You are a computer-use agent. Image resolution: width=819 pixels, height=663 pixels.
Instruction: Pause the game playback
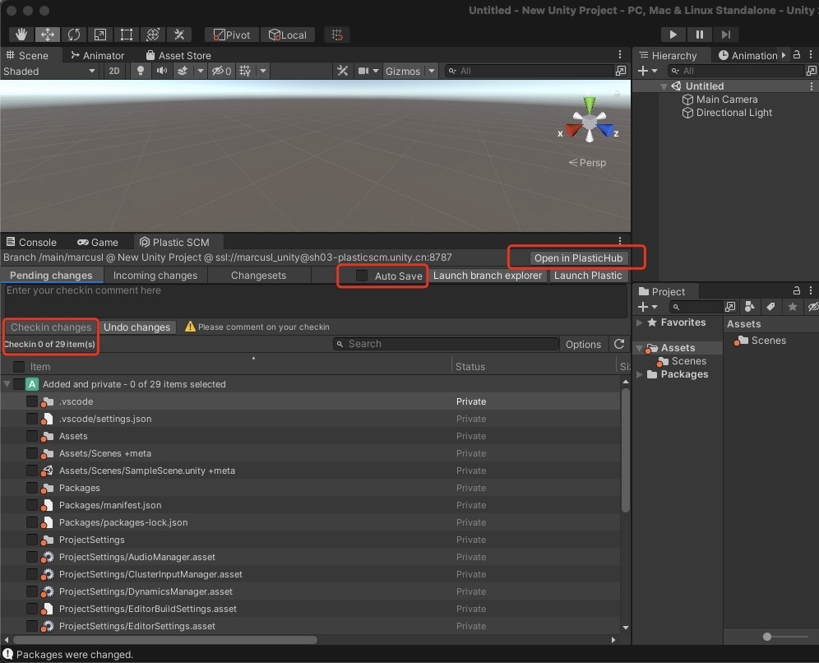tap(700, 35)
